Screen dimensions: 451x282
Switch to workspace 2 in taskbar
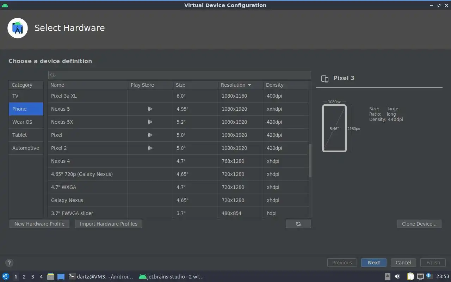(x=24, y=277)
